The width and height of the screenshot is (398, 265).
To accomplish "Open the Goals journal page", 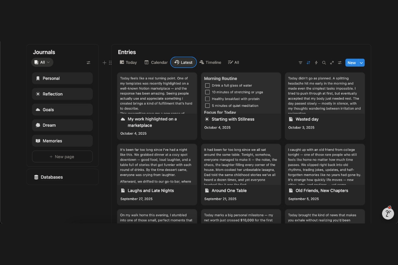I will tap(62, 110).
